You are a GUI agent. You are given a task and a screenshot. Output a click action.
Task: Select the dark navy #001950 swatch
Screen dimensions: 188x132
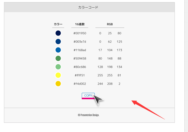click(x=58, y=33)
